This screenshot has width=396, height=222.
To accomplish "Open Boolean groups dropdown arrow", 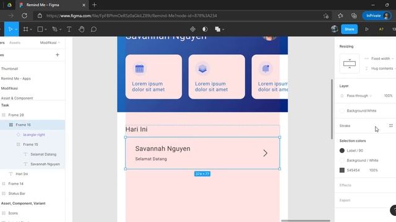I will click(223, 30).
